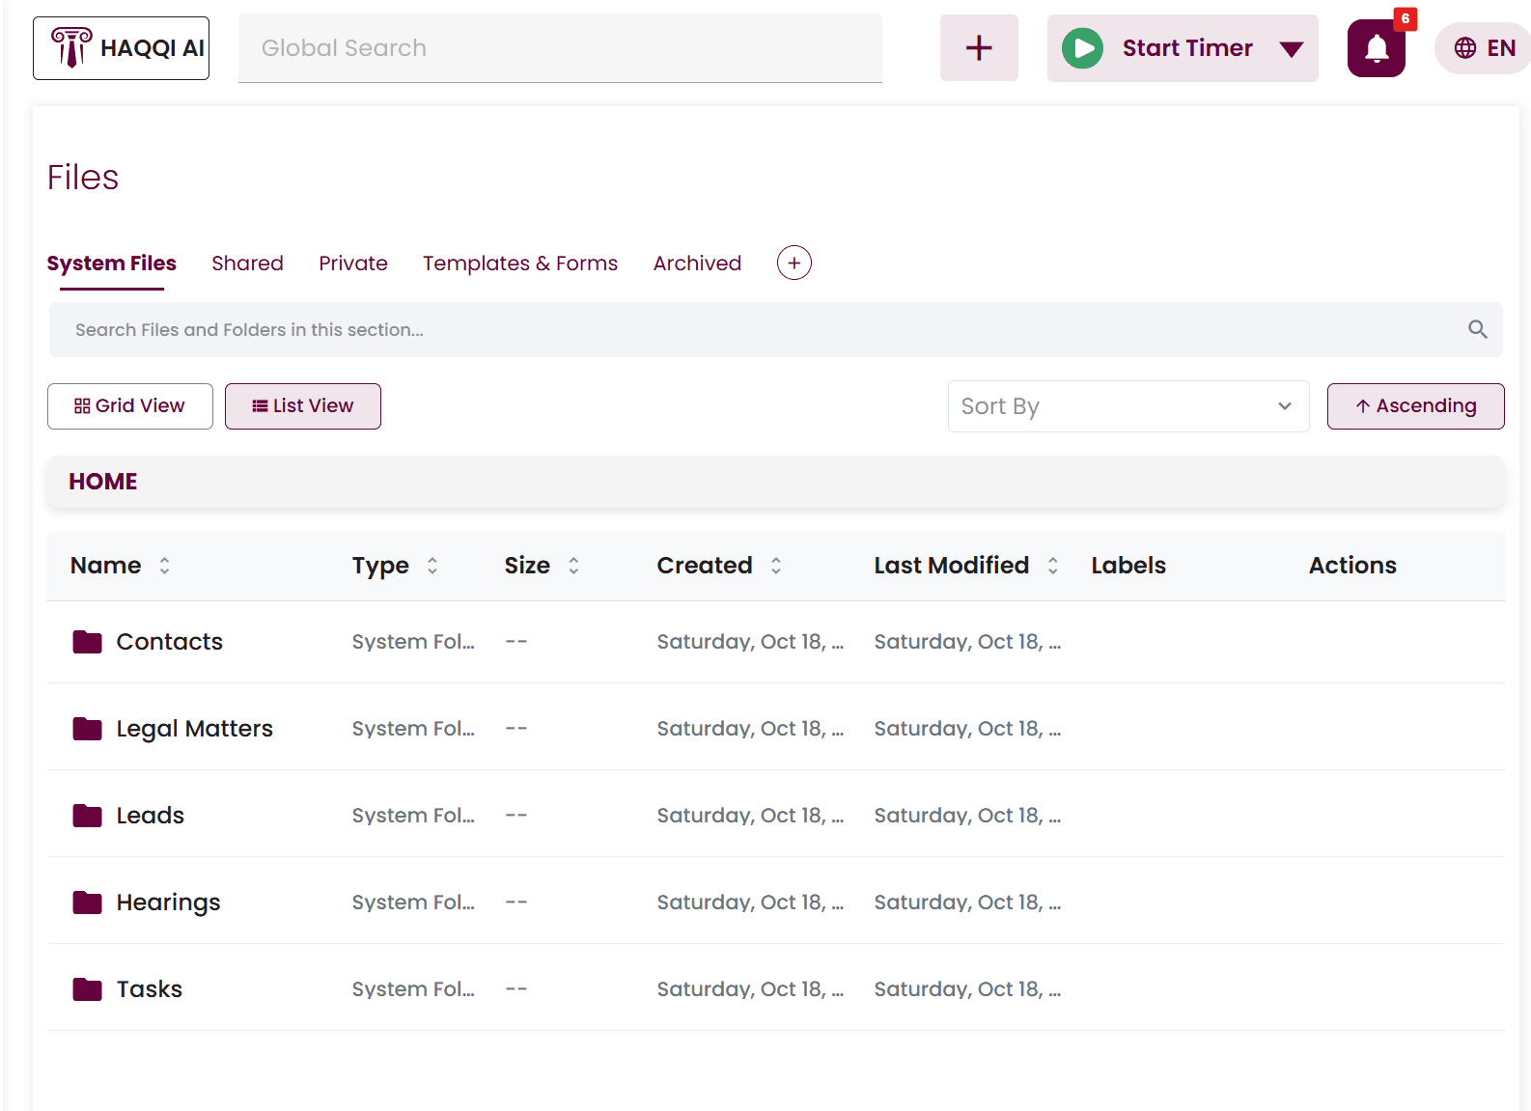Open the Sort By dropdown
1531x1111 pixels.
(x=1128, y=406)
